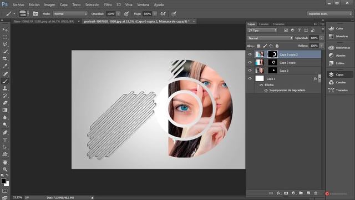
Task: Open the Muestras panel button
Action: pos(340,36)
